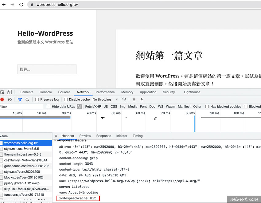Open the Lighthouse panel tab
261x203 pixels.
192,92
